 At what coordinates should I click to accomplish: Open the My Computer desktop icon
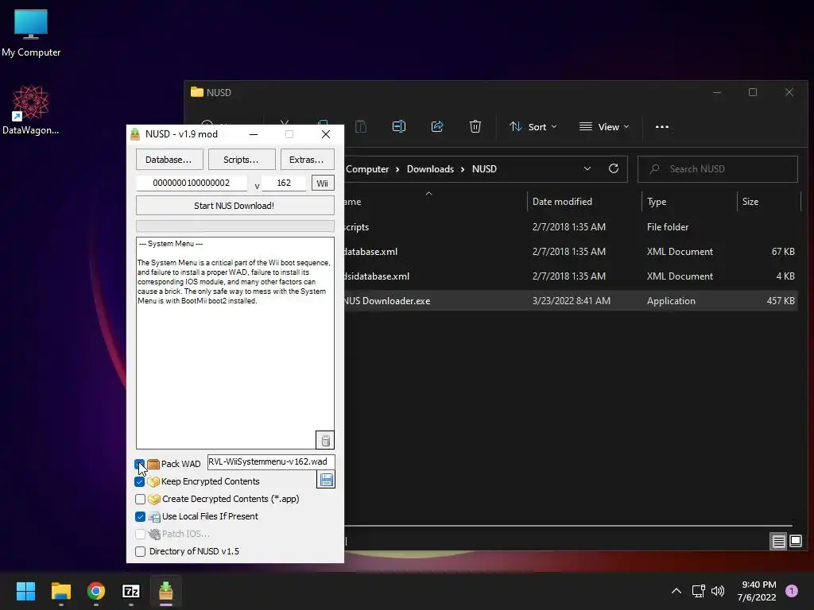pyautogui.click(x=31, y=33)
